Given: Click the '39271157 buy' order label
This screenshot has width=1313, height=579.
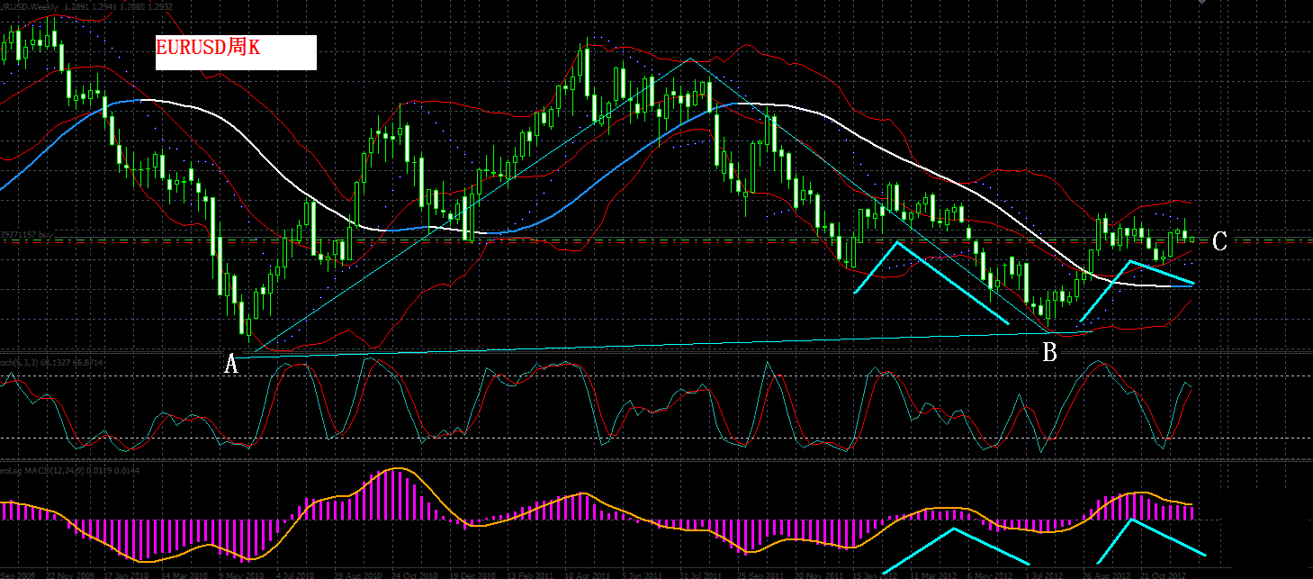Looking at the screenshot, I should [x=28, y=233].
